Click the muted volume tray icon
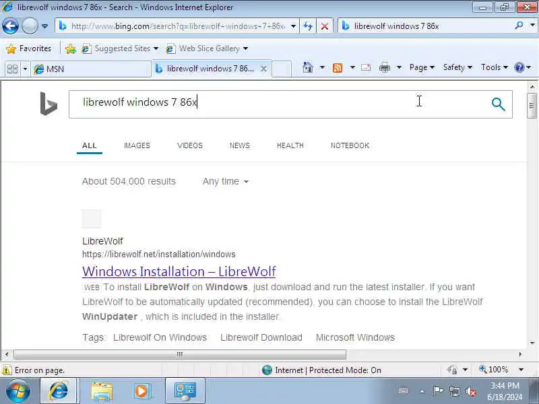This screenshot has width=539, height=404. [x=470, y=391]
